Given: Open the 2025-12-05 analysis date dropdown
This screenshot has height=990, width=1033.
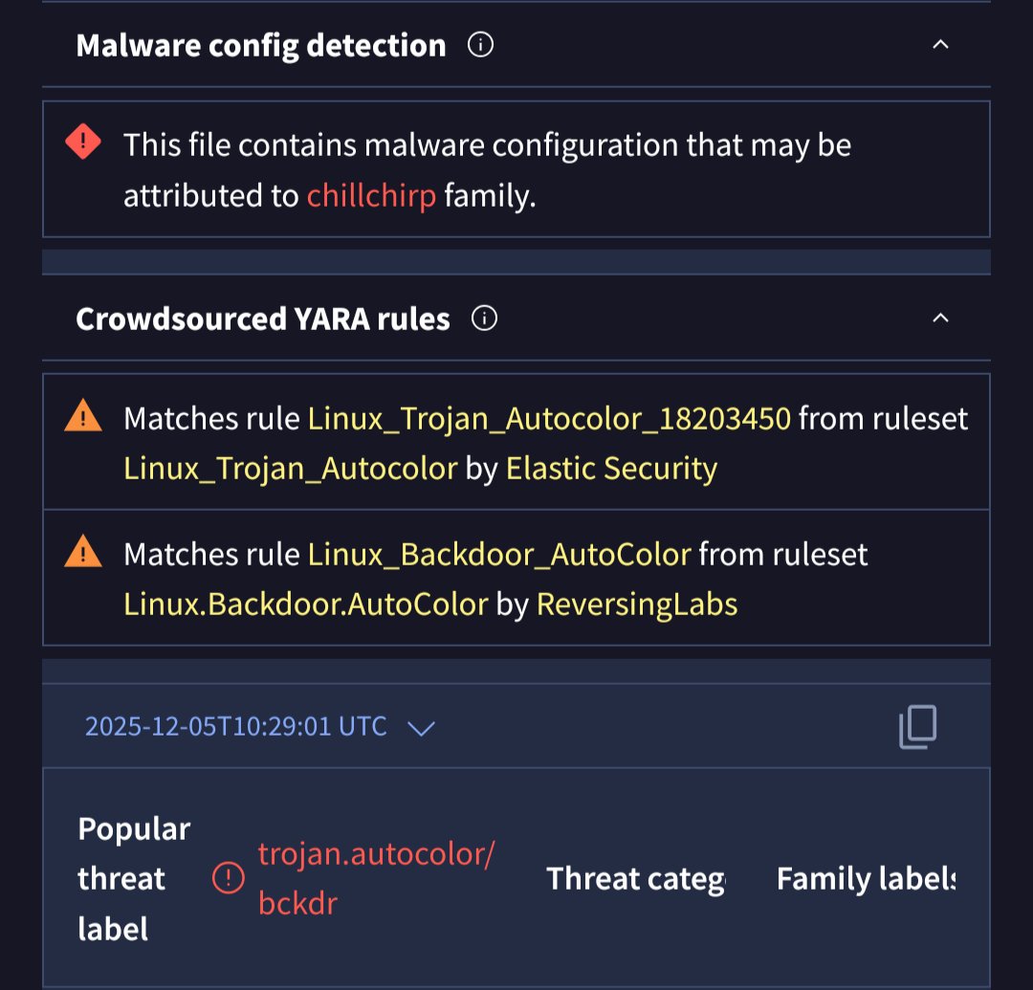Looking at the screenshot, I should pos(421,728).
